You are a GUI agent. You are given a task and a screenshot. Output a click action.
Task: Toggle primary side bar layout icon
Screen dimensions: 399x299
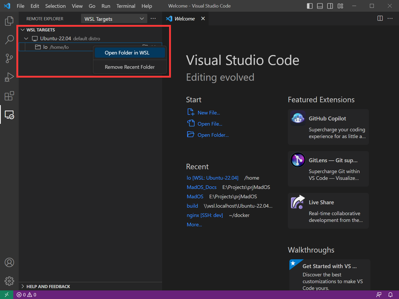[x=310, y=6]
